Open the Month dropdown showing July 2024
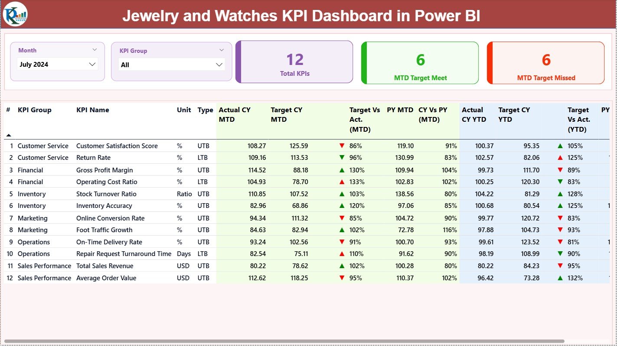 pos(58,64)
